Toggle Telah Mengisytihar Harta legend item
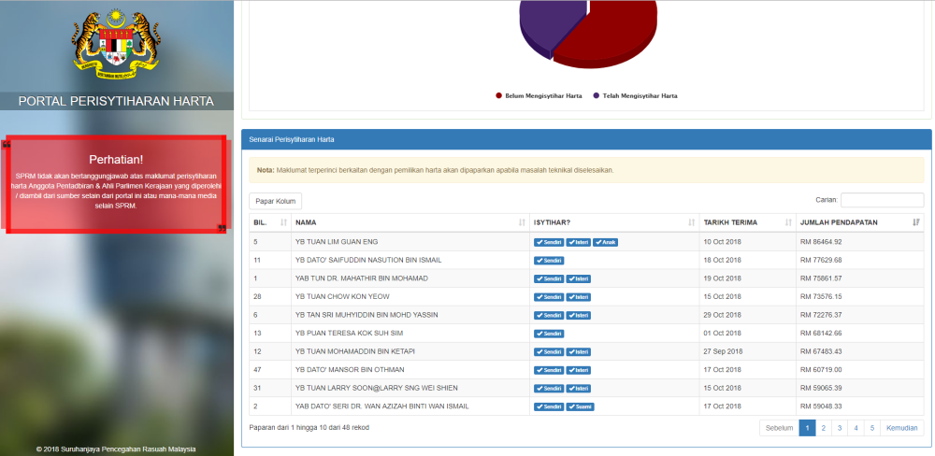The height and width of the screenshot is (456, 935). [x=635, y=95]
